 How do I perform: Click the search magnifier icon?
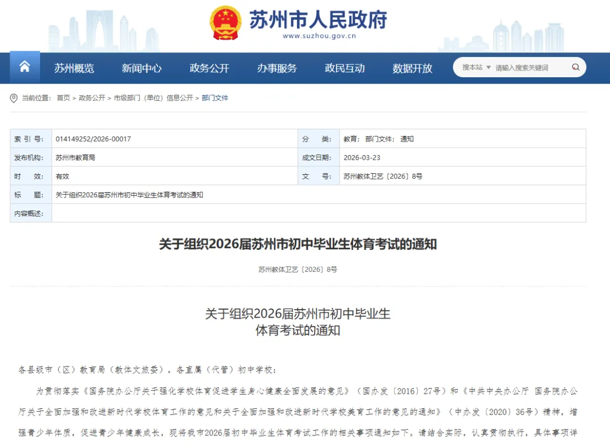(576, 67)
